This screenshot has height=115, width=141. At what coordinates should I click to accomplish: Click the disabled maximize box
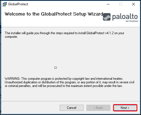coord(121,4)
